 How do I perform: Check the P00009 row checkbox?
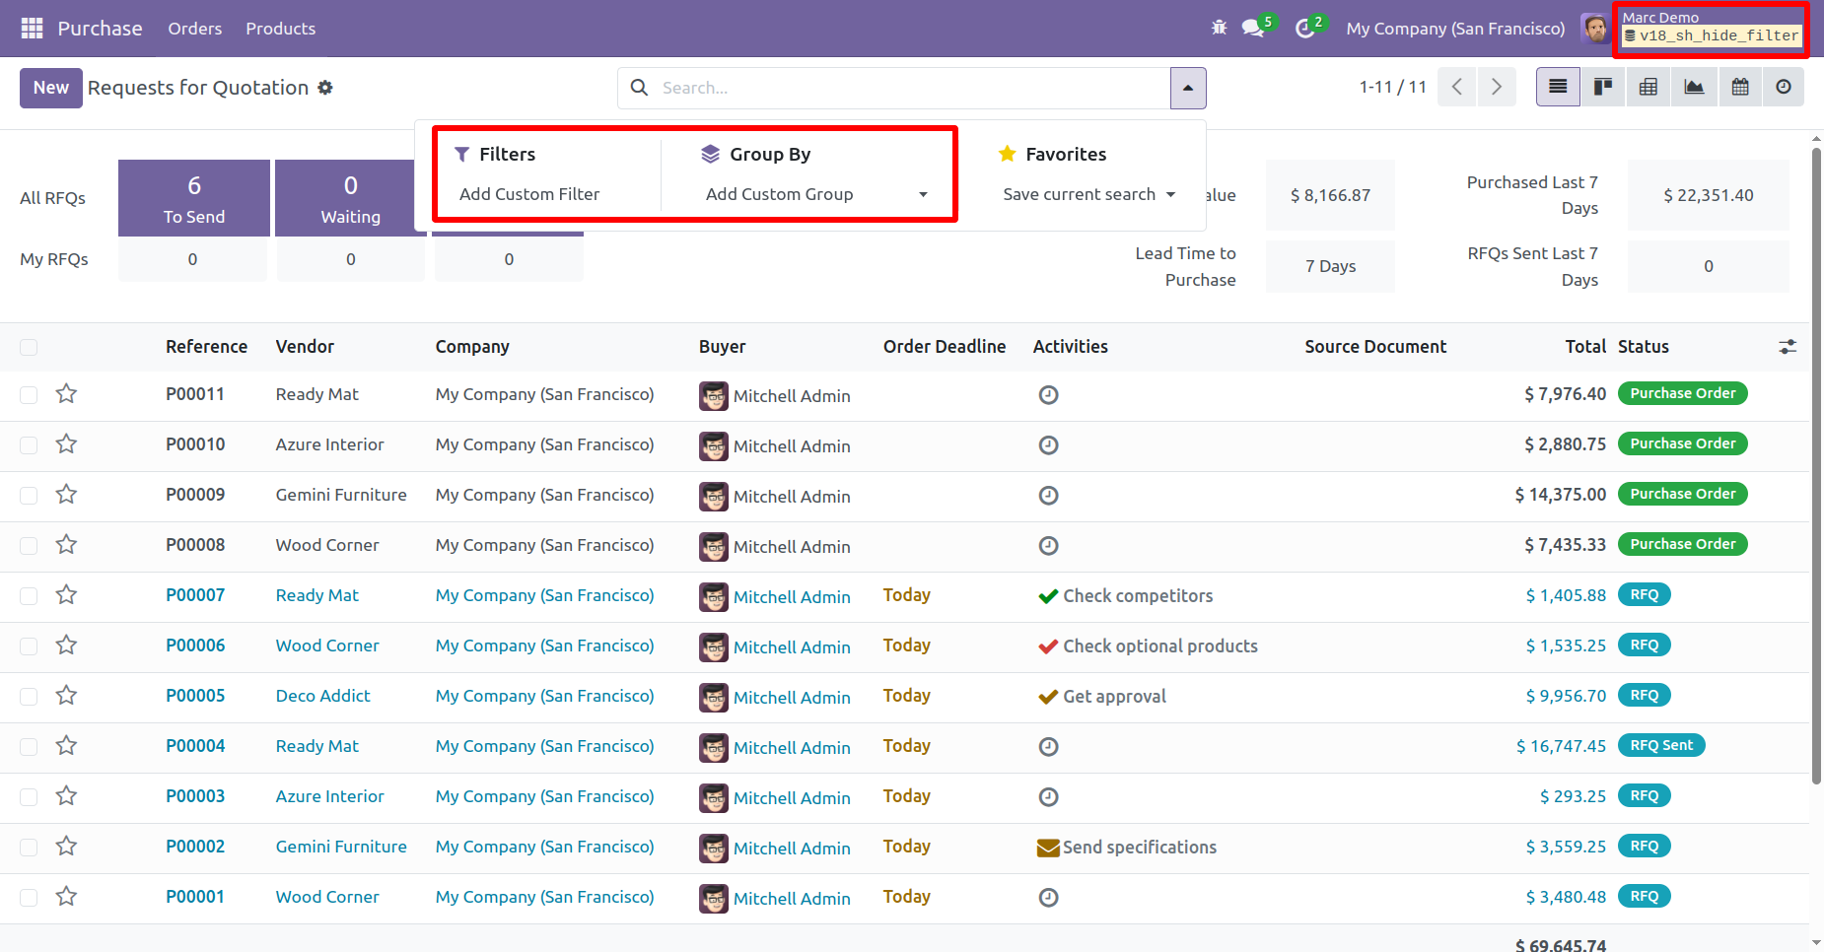click(29, 496)
